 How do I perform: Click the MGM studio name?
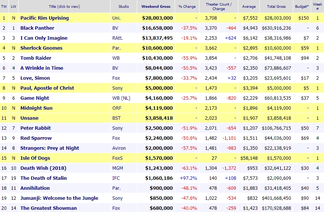[x=118, y=168]
